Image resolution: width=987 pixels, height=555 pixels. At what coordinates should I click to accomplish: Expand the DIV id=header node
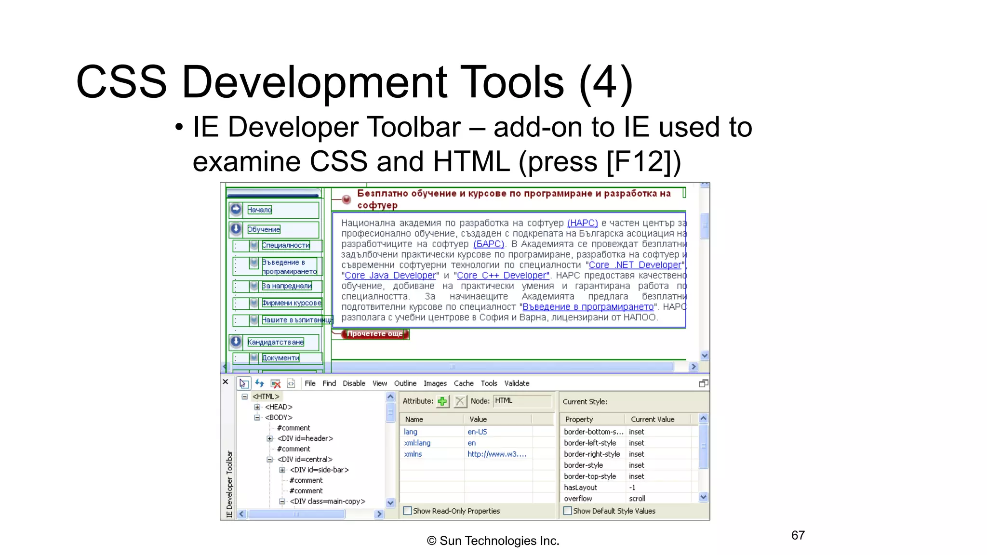pos(270,438)
